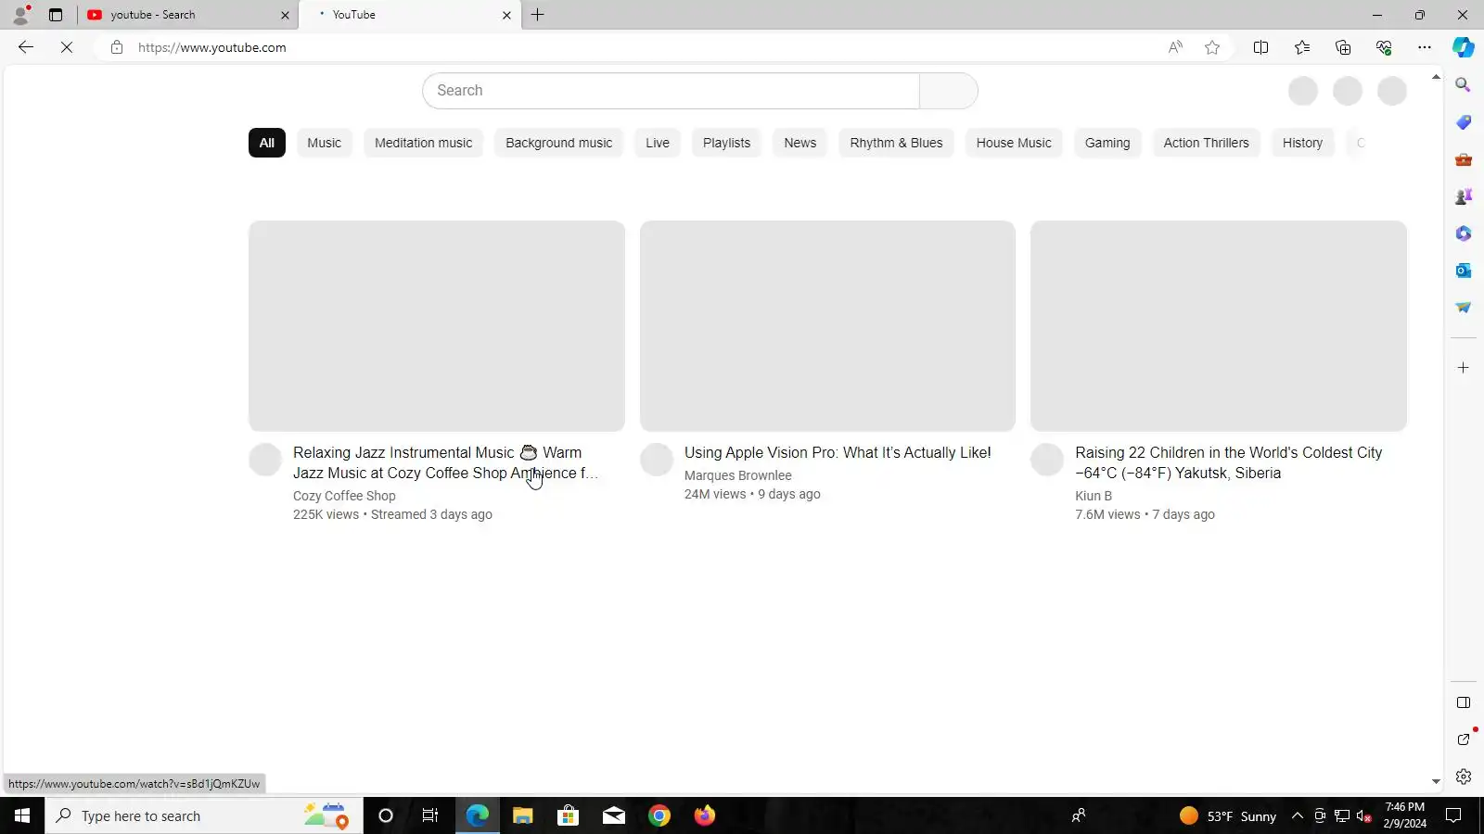Select the Action Thrillers chip
The width and height of the screenshot is (1484, 834).
click(1207, 143)
